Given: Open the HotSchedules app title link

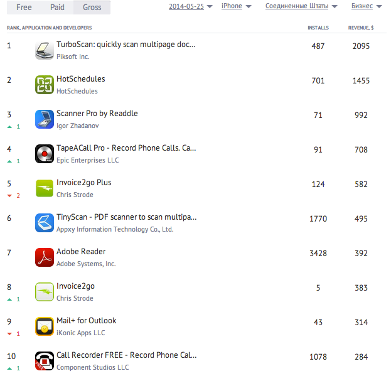Looking at the screenshot, I should 80,79.
